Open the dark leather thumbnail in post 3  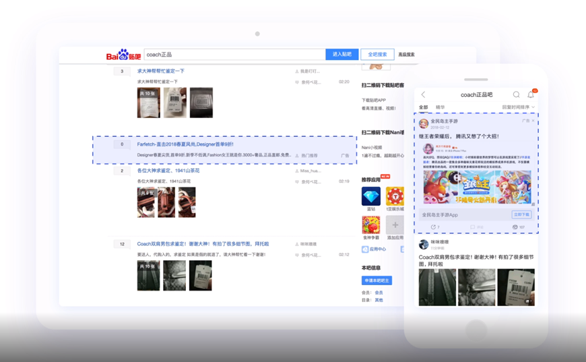201,103
